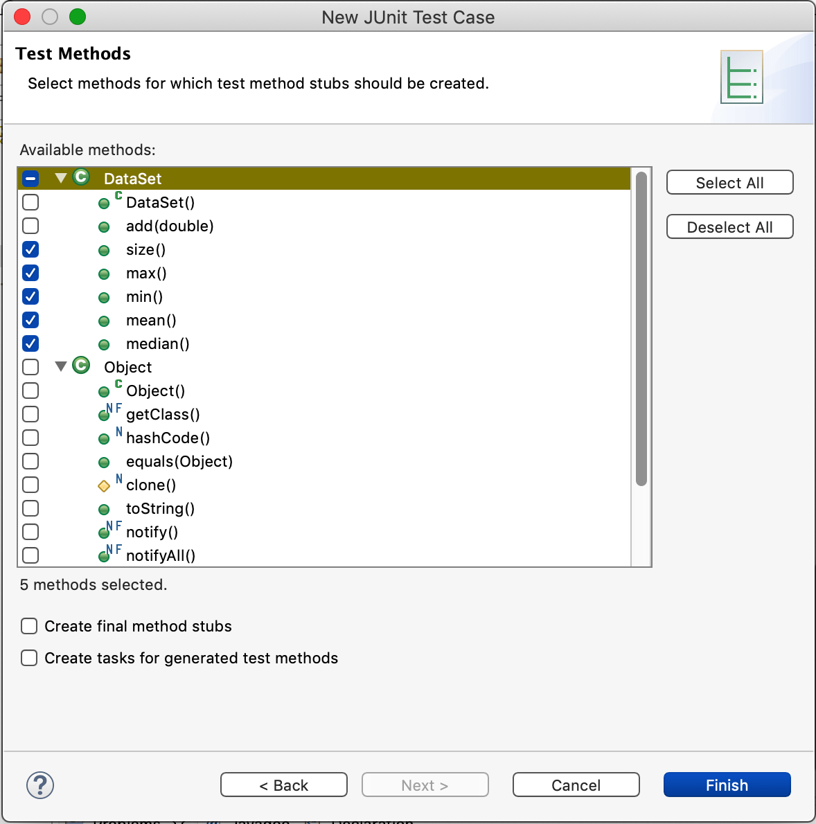Click the notify() method icon
The height and width of the screenshot is (824, 816).
coord(110,530)
